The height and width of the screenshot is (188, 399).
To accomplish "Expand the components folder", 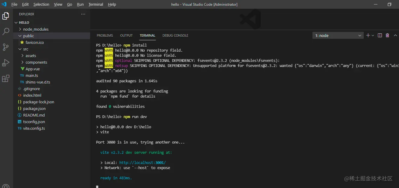I will tap(52, 62).
